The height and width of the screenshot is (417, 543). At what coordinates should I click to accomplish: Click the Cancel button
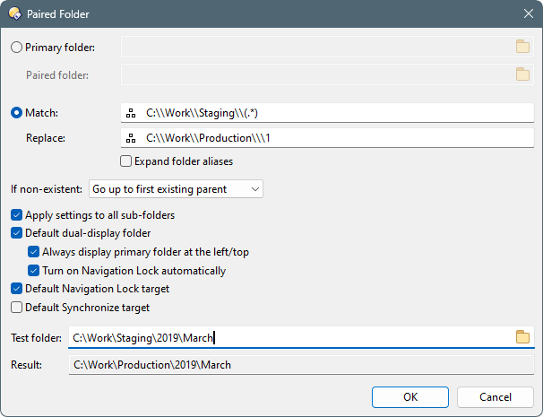[496, 397]
